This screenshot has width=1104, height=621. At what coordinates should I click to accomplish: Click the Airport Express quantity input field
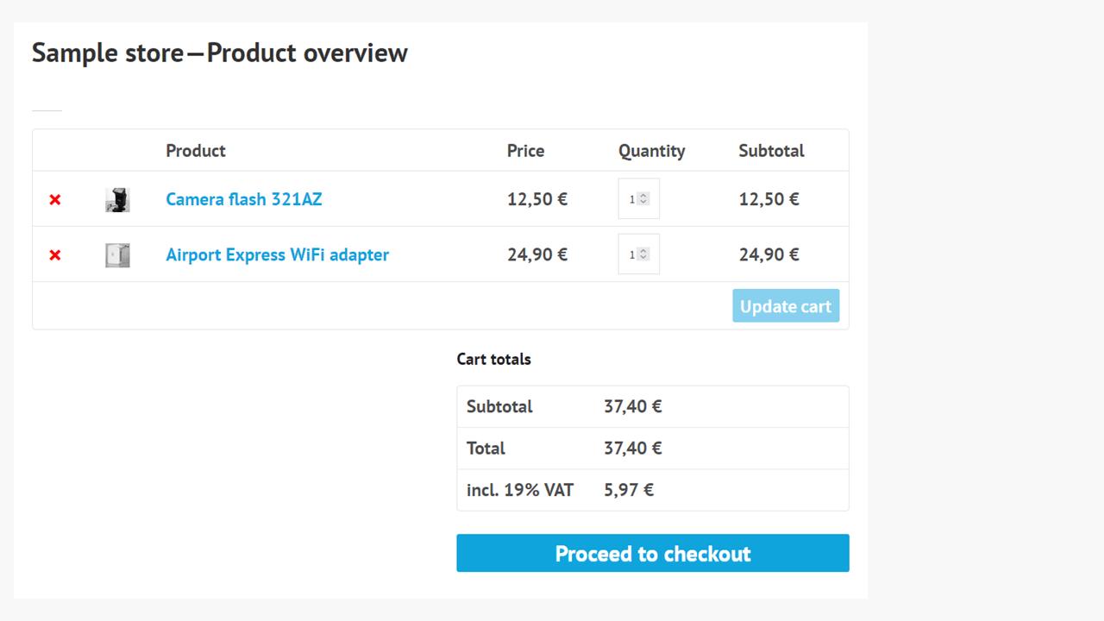coord(633,254)
